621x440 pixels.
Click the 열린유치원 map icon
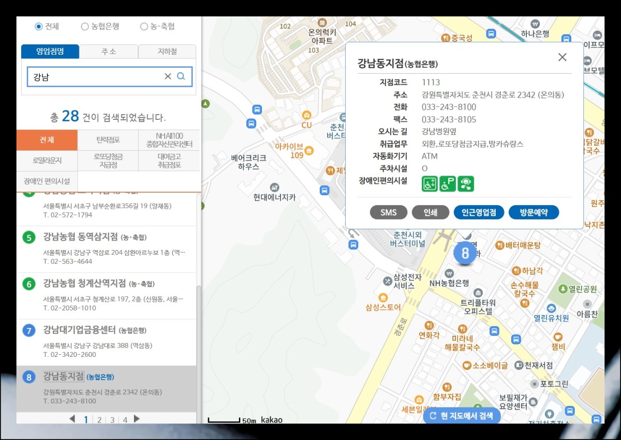pyautogui.click(x=552, y=308)
